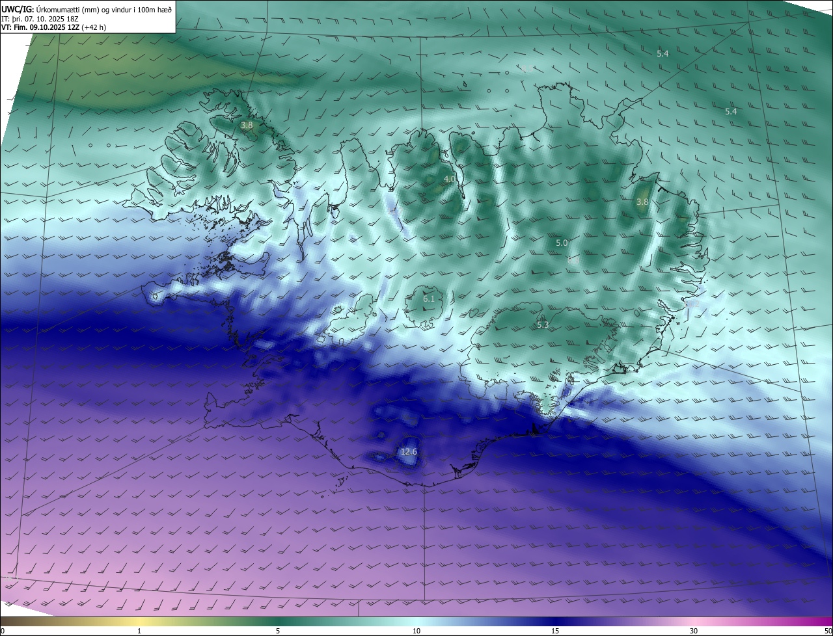
Task: Select the valid time "VT: Fim. 09.10.2025 12Z (+42 h)"
Action: (x=54, y=27)
